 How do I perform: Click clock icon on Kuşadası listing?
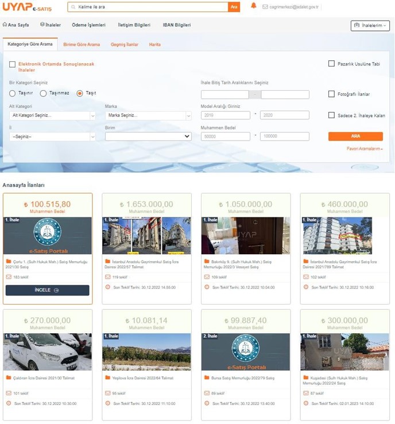pyautogui.click(x=306, y=403)
